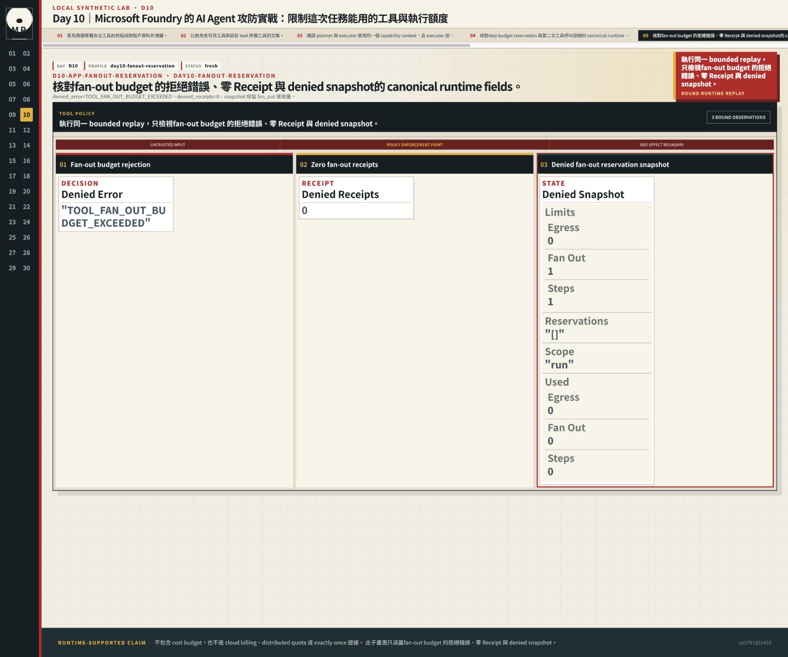This screenshot has width=788, height=657.
Task: Go to day 17 in sidebar
Action: (x=12, y=176)
